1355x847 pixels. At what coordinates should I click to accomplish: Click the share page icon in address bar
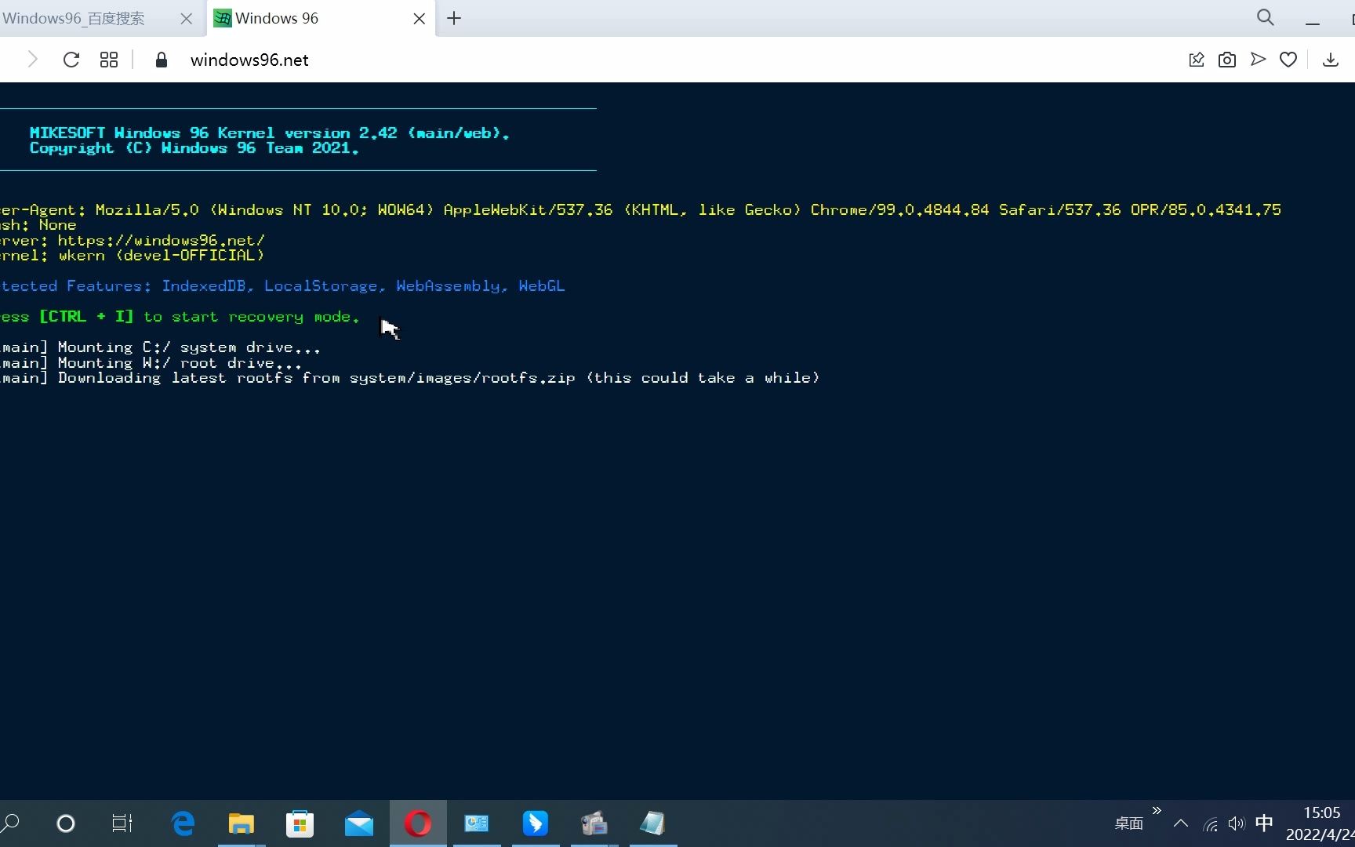pyautogui.click(x=1197, y=60)
